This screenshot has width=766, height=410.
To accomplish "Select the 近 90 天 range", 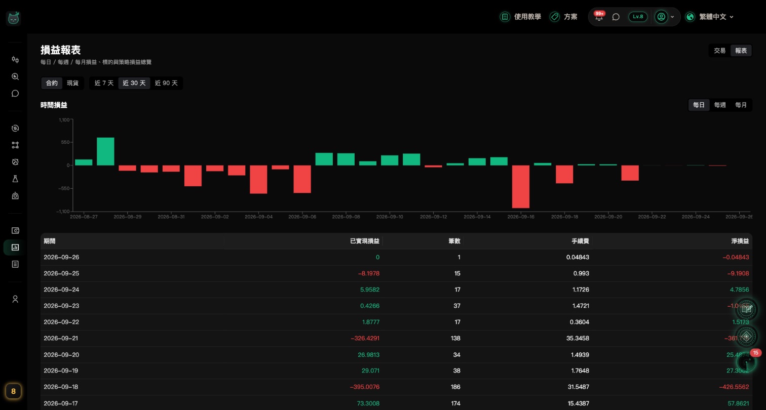I will click(x=166, y=83).
